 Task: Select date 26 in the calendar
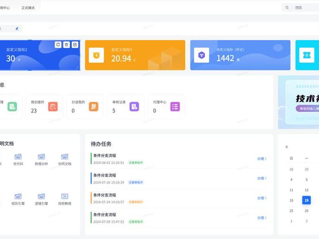pyautogui.click(x=306, y=211)
